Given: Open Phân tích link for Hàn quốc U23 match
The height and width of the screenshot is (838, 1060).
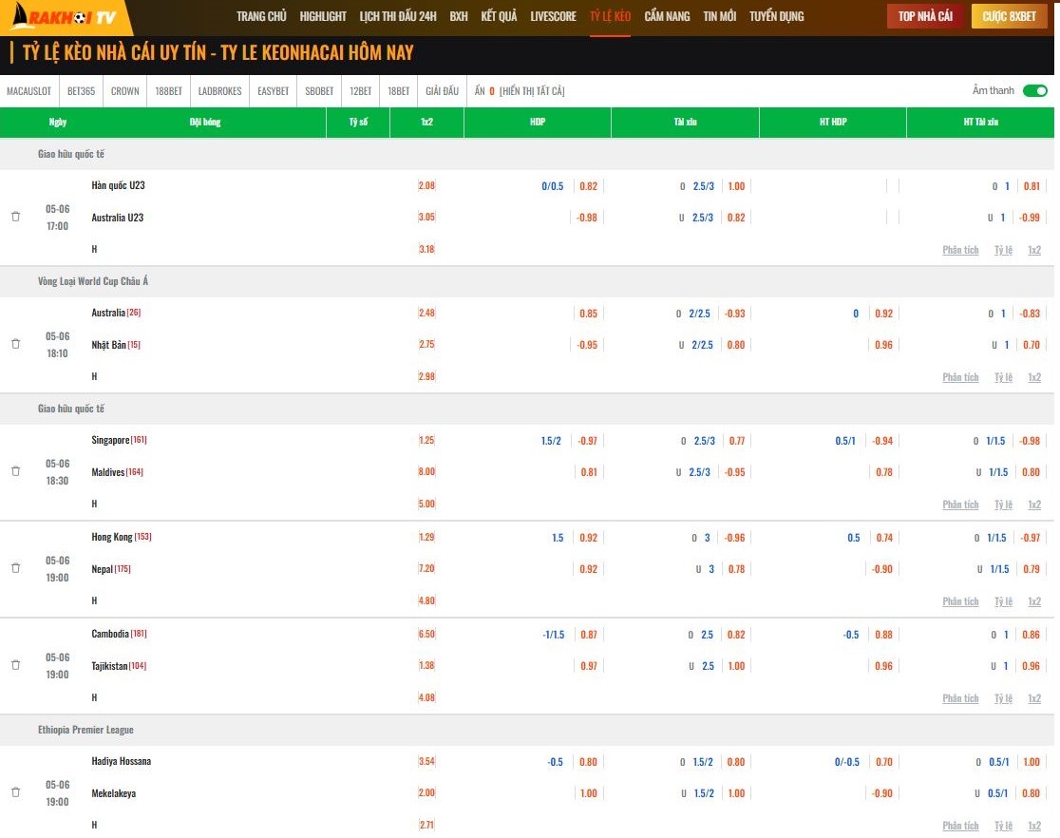Looking at the screenshot, I should pos(960,250).
